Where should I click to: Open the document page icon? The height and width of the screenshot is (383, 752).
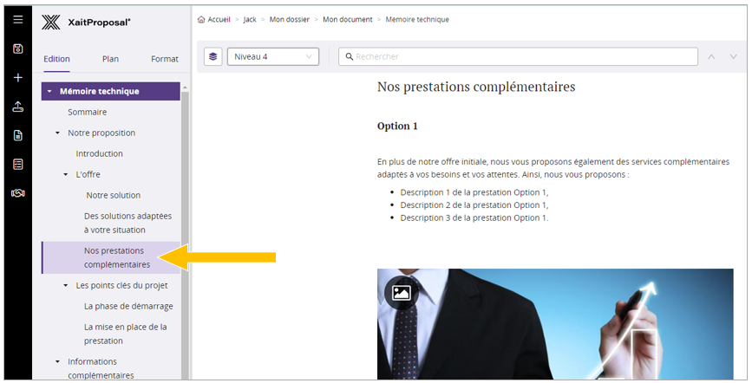click(x=17, y=135)
